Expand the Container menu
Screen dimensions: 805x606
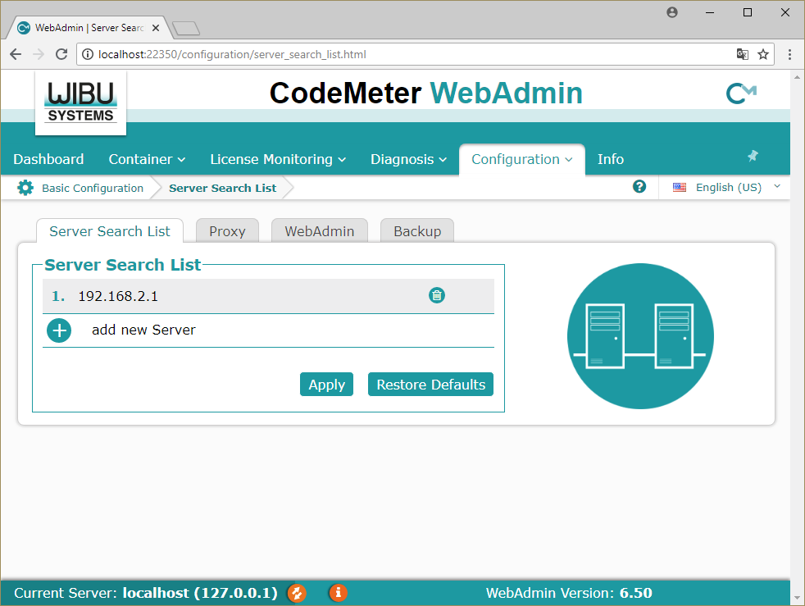click(x=147, y=159)
